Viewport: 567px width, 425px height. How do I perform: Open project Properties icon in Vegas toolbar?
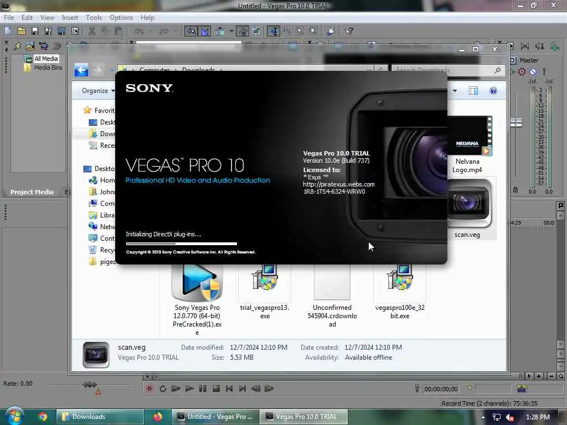[x=75, y=31]
